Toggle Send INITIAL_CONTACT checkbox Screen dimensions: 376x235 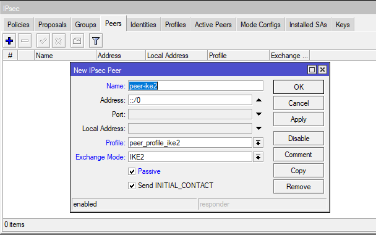132,186
